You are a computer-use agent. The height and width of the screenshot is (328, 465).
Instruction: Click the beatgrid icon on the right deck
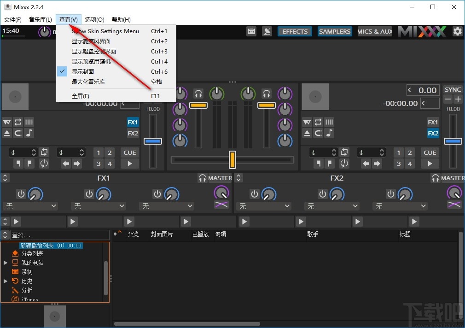tap(329, 122)
